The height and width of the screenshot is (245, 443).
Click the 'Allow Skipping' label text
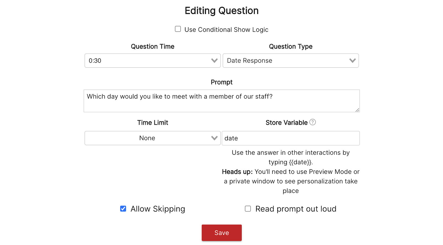158,209
